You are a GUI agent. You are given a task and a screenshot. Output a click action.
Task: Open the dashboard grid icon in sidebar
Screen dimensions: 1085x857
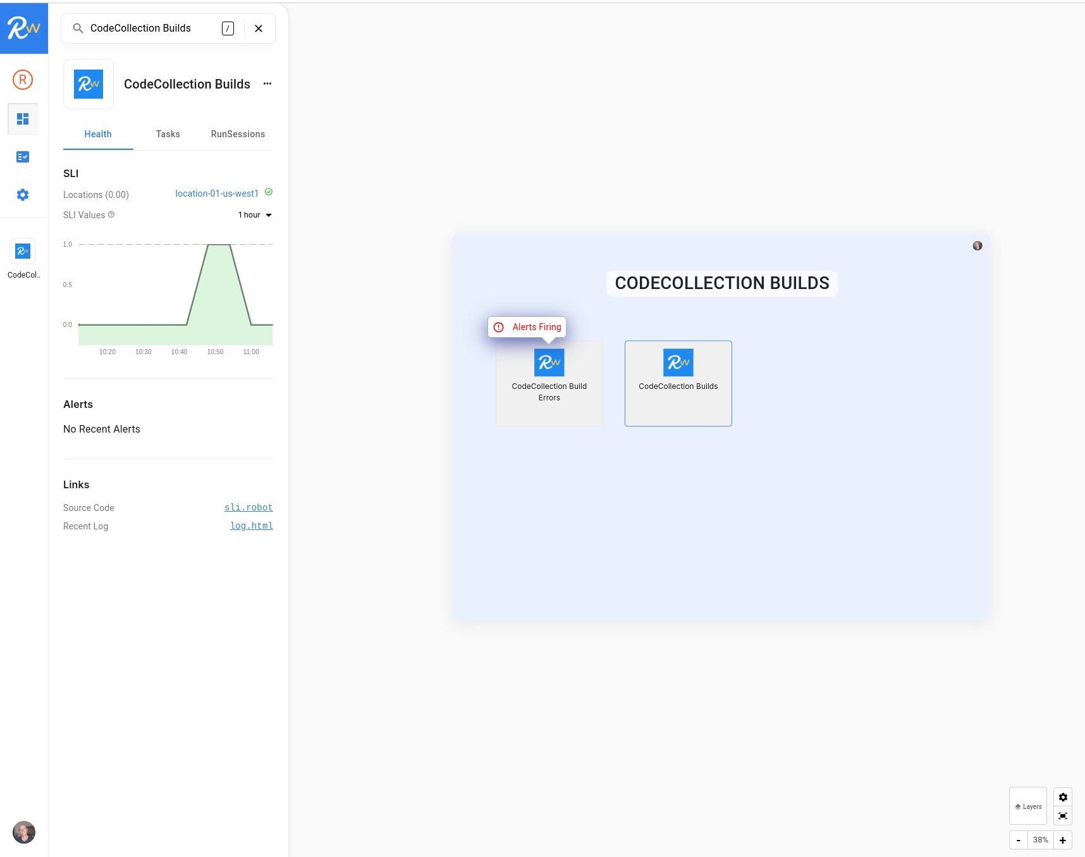point(23,119)
